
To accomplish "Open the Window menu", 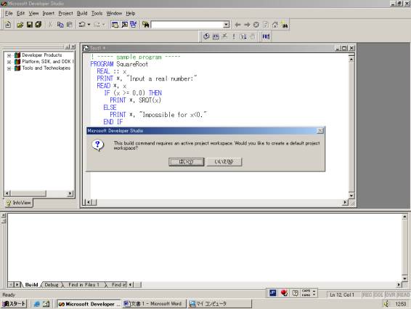I will point(114,13).
